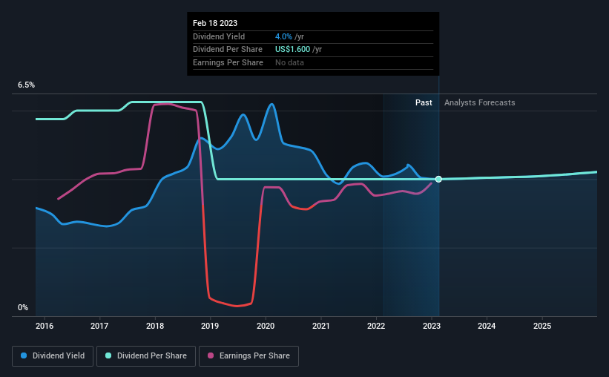Select the 2016 label on the x-axis
The height and width of the screenshot is (377, 609).
pyautogui.click(x=45, y=326)
